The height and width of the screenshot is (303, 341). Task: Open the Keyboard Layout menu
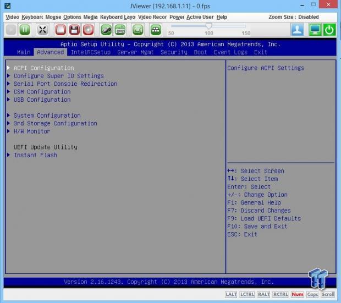(118, 17)
